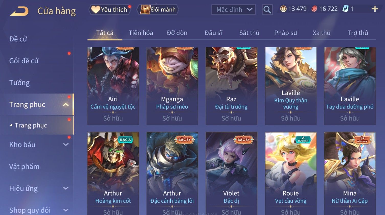Screen dimensions: 385x215
Task: Tap the gold coin balance icon
Action: pos(283,9)
